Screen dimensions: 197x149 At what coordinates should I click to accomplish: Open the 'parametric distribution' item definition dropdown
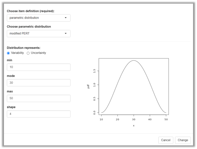click(x=38, y=18)
